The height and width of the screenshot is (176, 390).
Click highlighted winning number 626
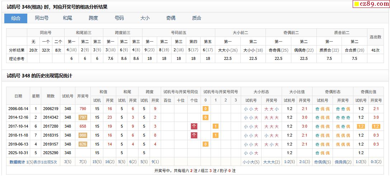coord(83,144)
